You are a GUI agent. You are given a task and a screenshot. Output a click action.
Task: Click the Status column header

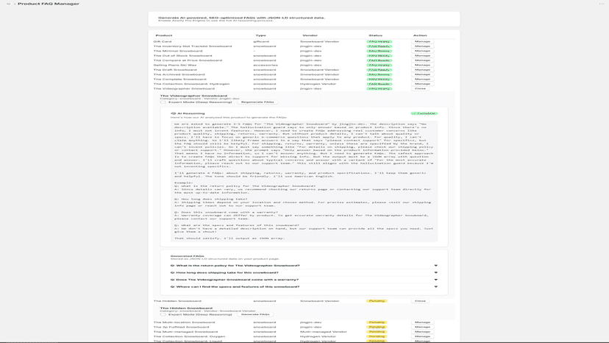376,35
